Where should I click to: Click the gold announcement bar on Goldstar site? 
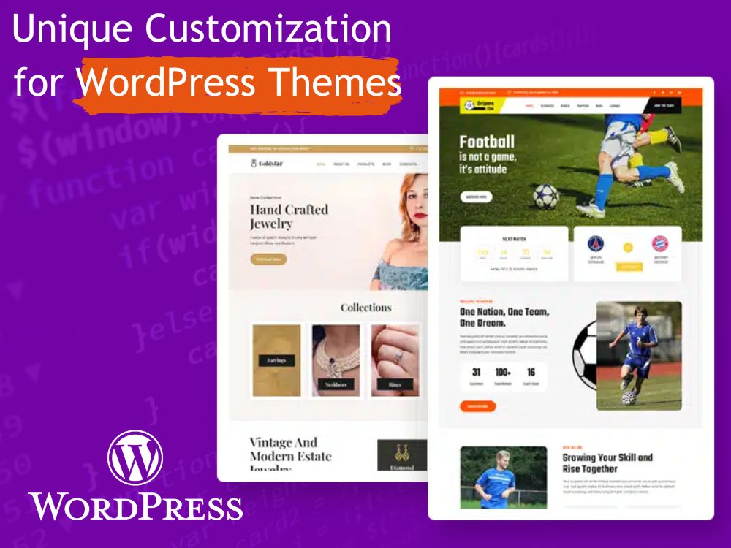click(327, 149)
